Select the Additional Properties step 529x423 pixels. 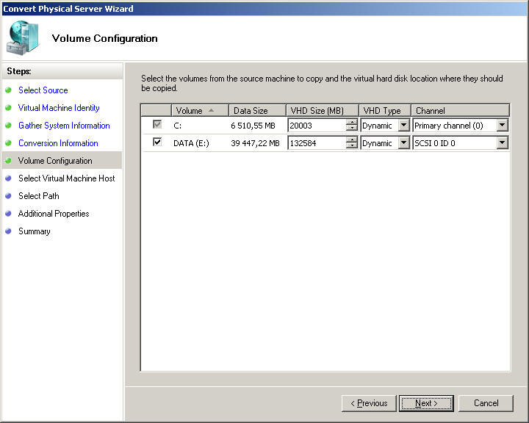[x=54, y=214]
